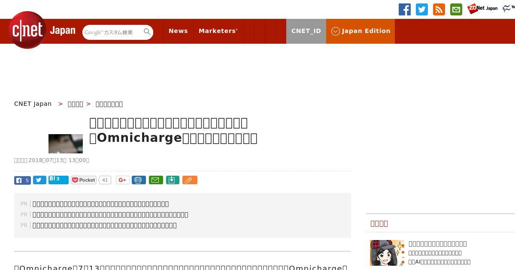Screen dimensions: 515x270
Task: Open the Facebook page icon in header
Action: [405, 9]
